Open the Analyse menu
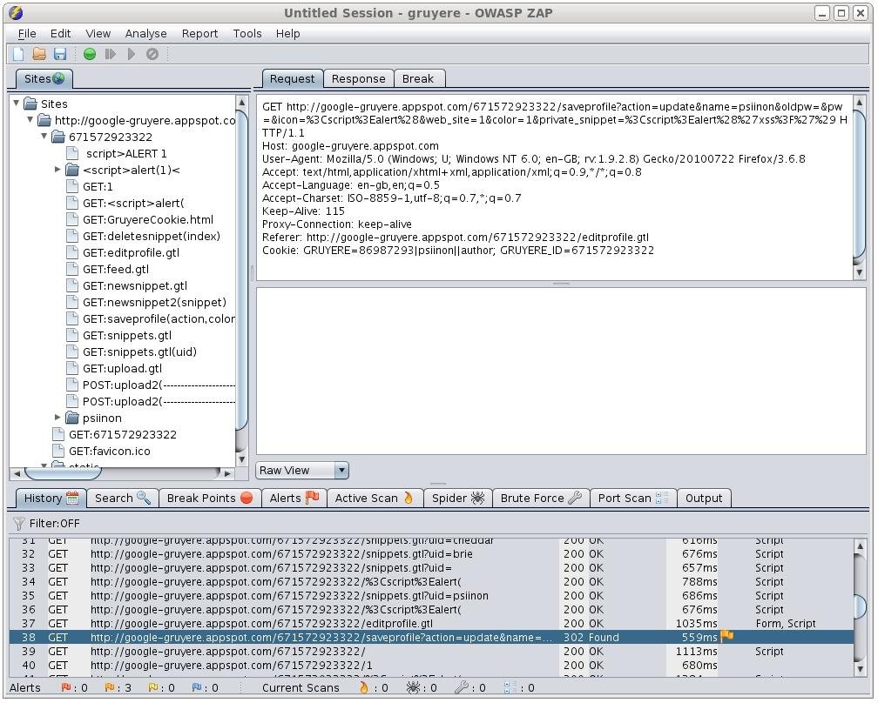Image resolution: width=878 pixels, height=703 pixels. pyautogui.click(x=145, y=33)
